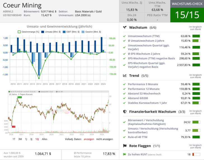204x160 pixels.
Task: Click the PEG Ratio TTM cell
Action: click(157, 17)
